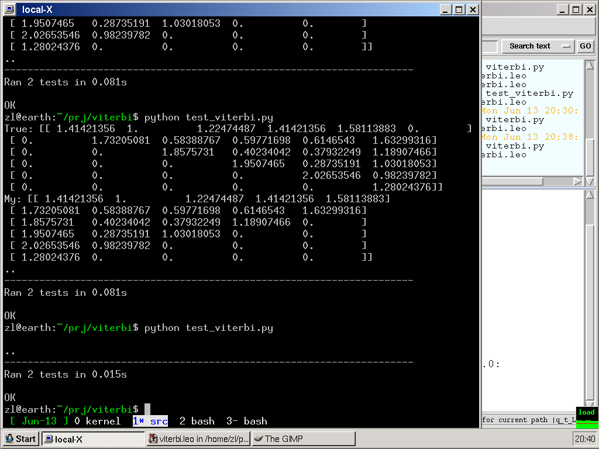Click the terminal cursor at the last prompt
Screen dimensions: 599x449
click(x=147, y=409)
